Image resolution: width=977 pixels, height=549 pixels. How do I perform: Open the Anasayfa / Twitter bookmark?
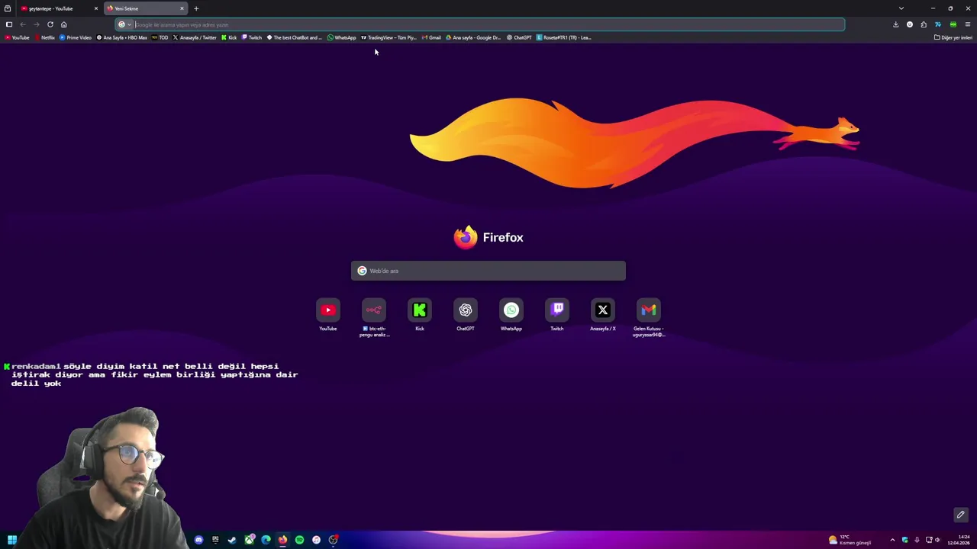coord(195,37)
